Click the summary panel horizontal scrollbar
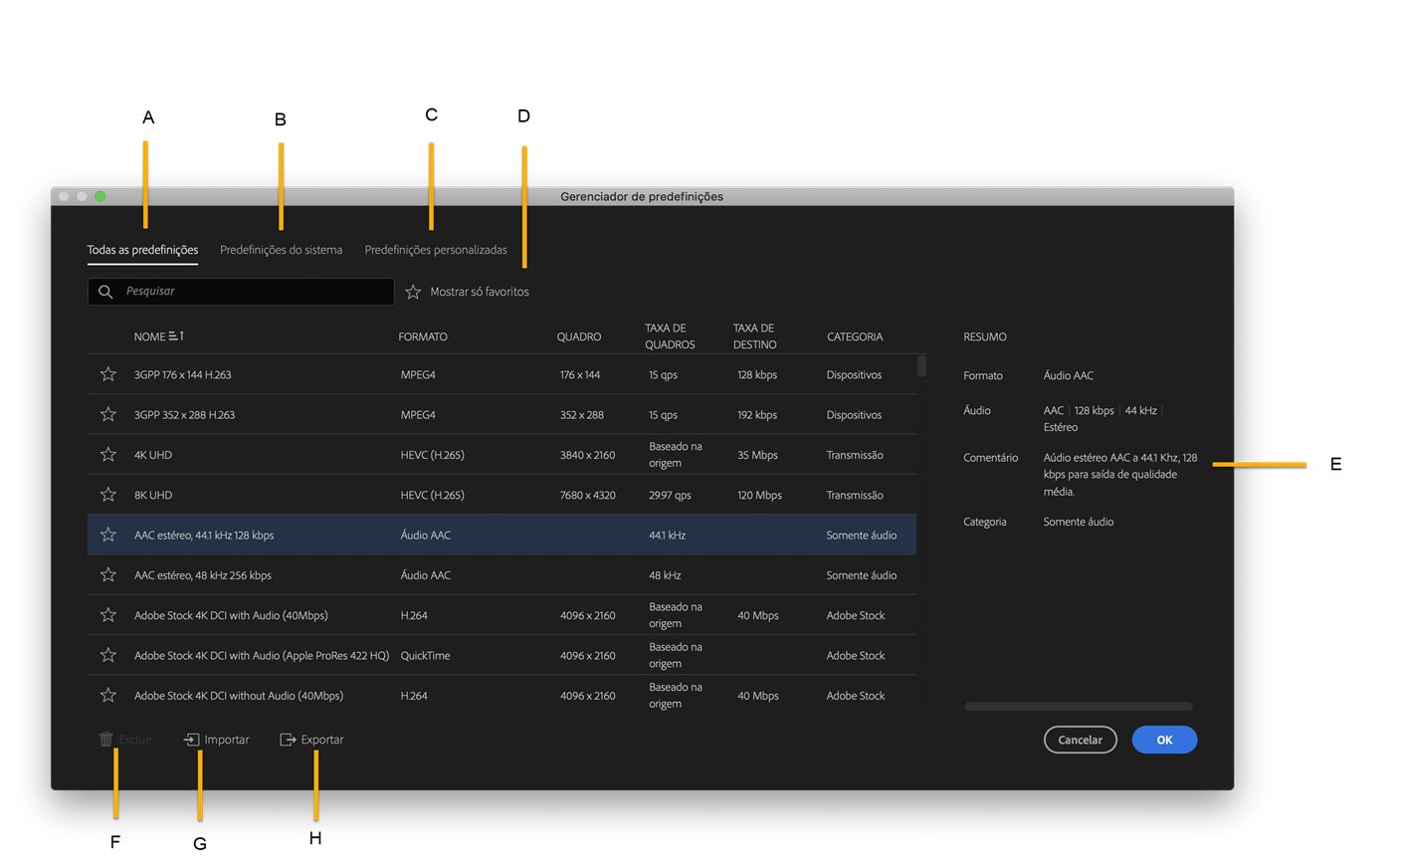The image size is (1406, 867). [1079, 707]
